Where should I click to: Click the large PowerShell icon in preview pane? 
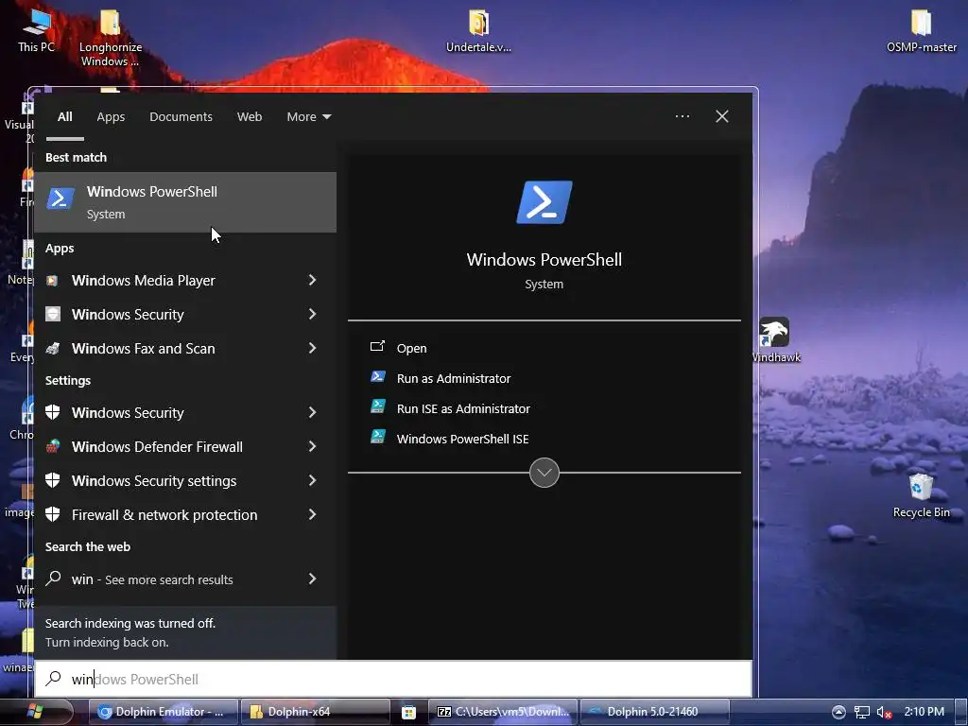pyautogui.click(x=544, y=202)
